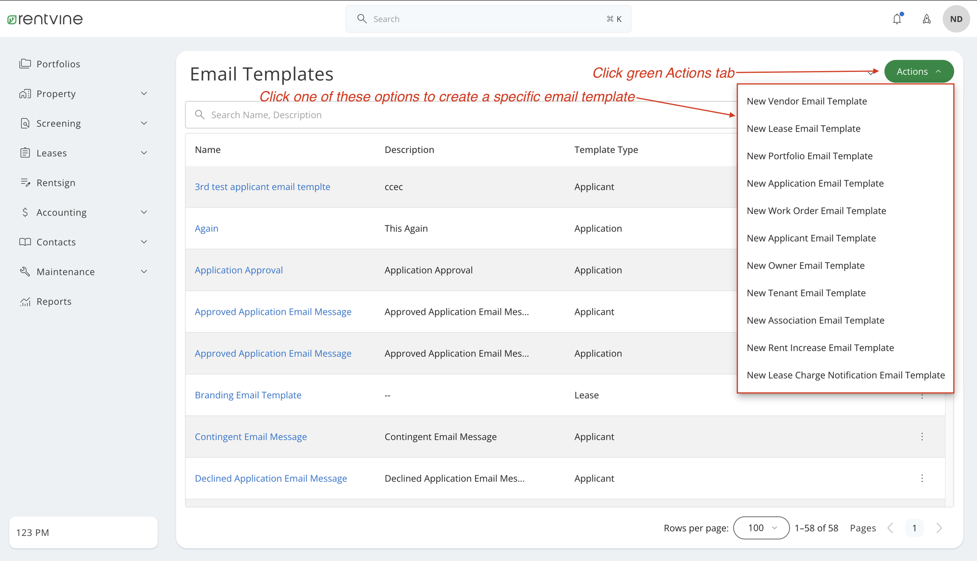Viewport: 977px width, 561px height.
Task: Select Leases in the sidebar
Action: pos(51,152)
